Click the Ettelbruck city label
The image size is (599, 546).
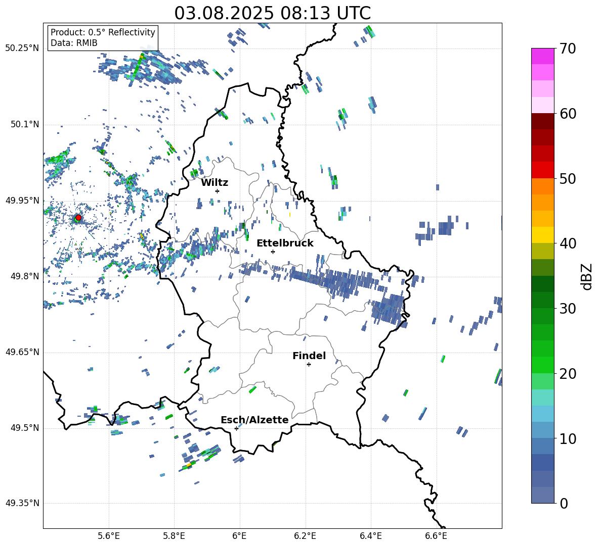click(x=285, y=243)
